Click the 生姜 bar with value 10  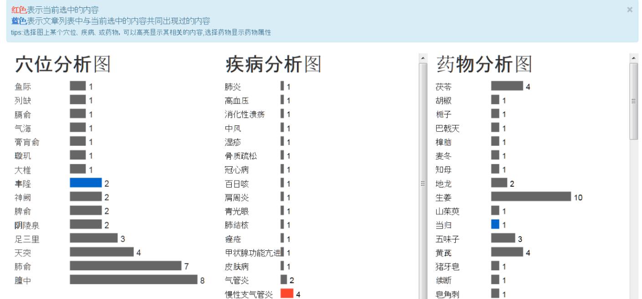pos(530,197)
